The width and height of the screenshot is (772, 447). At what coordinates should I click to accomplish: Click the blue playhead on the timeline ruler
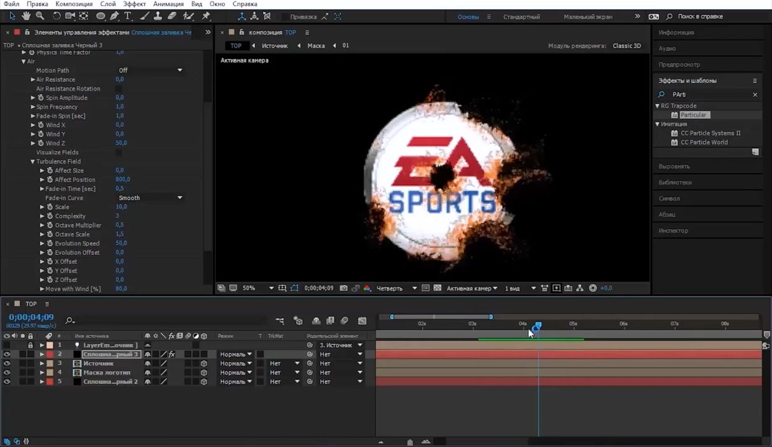tap(538, 325)
